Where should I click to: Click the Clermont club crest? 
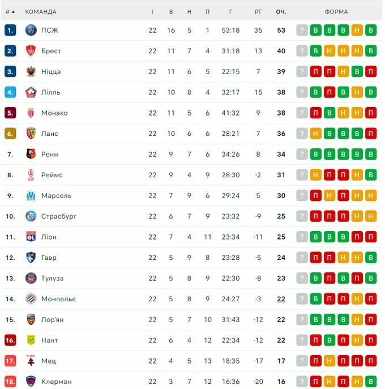31,382
